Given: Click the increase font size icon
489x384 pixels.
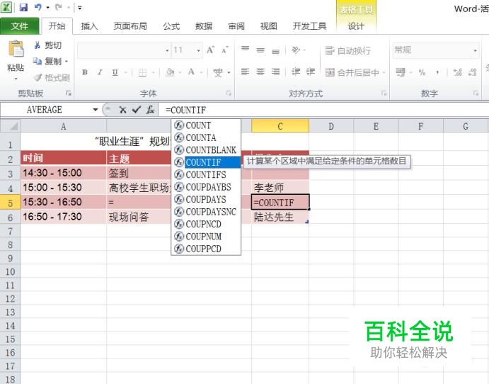Looking at the screenshot, I should [210, 50].
